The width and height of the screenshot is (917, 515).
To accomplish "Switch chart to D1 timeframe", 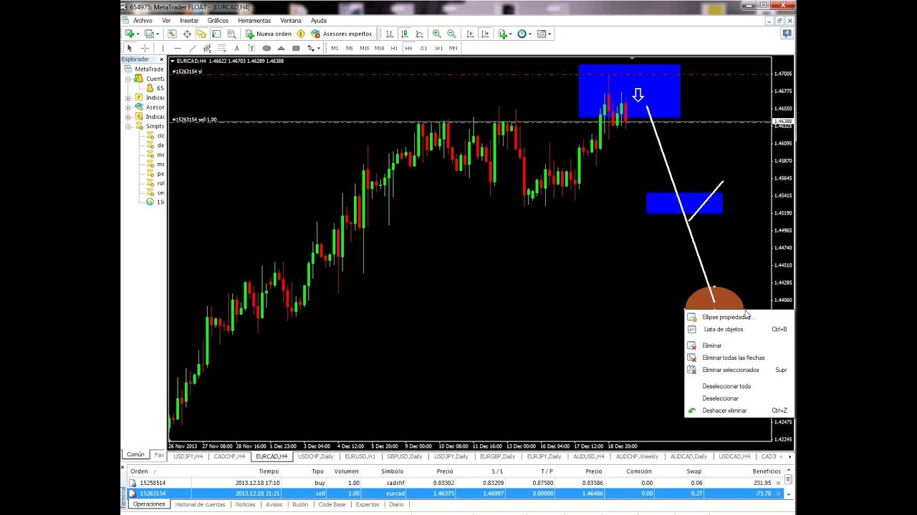I will pos(423,49).
